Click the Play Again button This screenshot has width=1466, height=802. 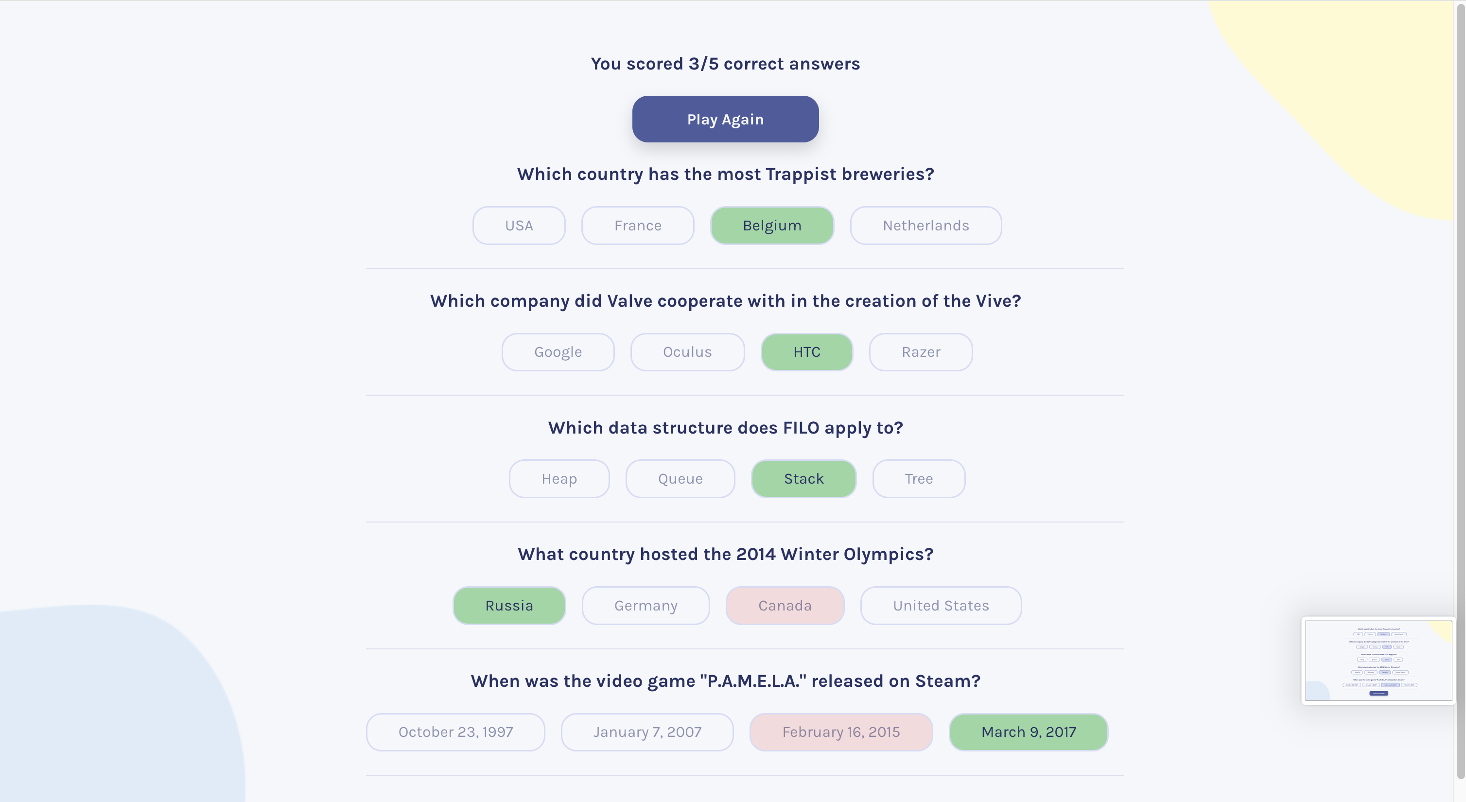[725, 119]
